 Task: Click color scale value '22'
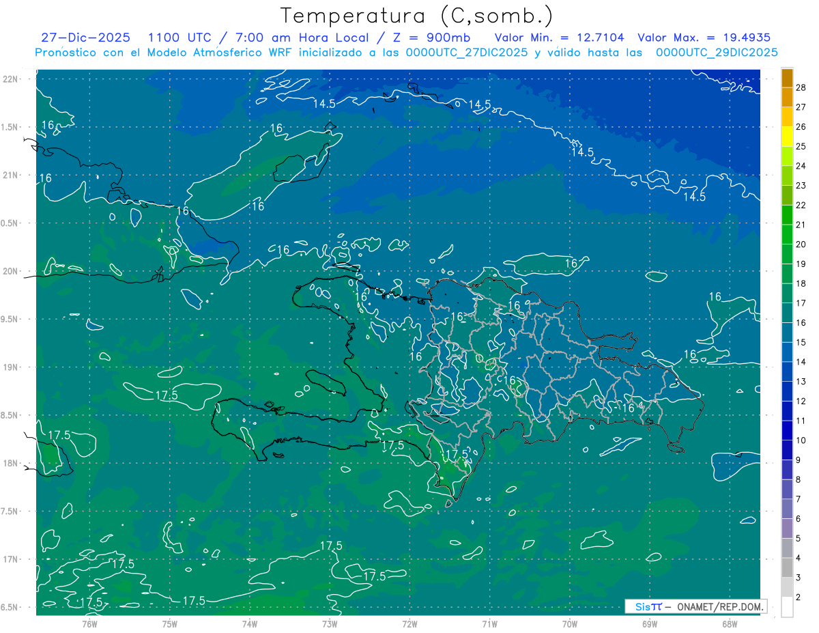[x=801, y=205]
